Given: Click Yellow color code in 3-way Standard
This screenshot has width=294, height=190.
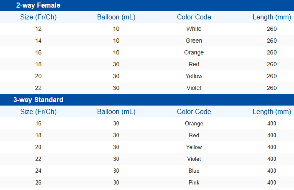Looking at the screenshot, I should click(194, 147).
